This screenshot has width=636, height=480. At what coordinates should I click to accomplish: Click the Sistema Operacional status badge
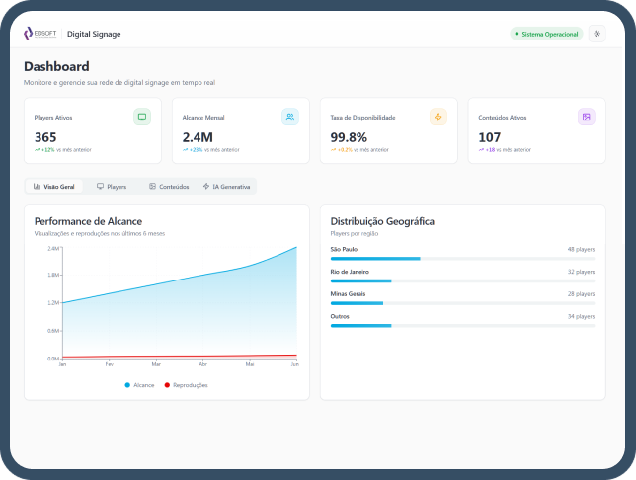tap(545, 34)
